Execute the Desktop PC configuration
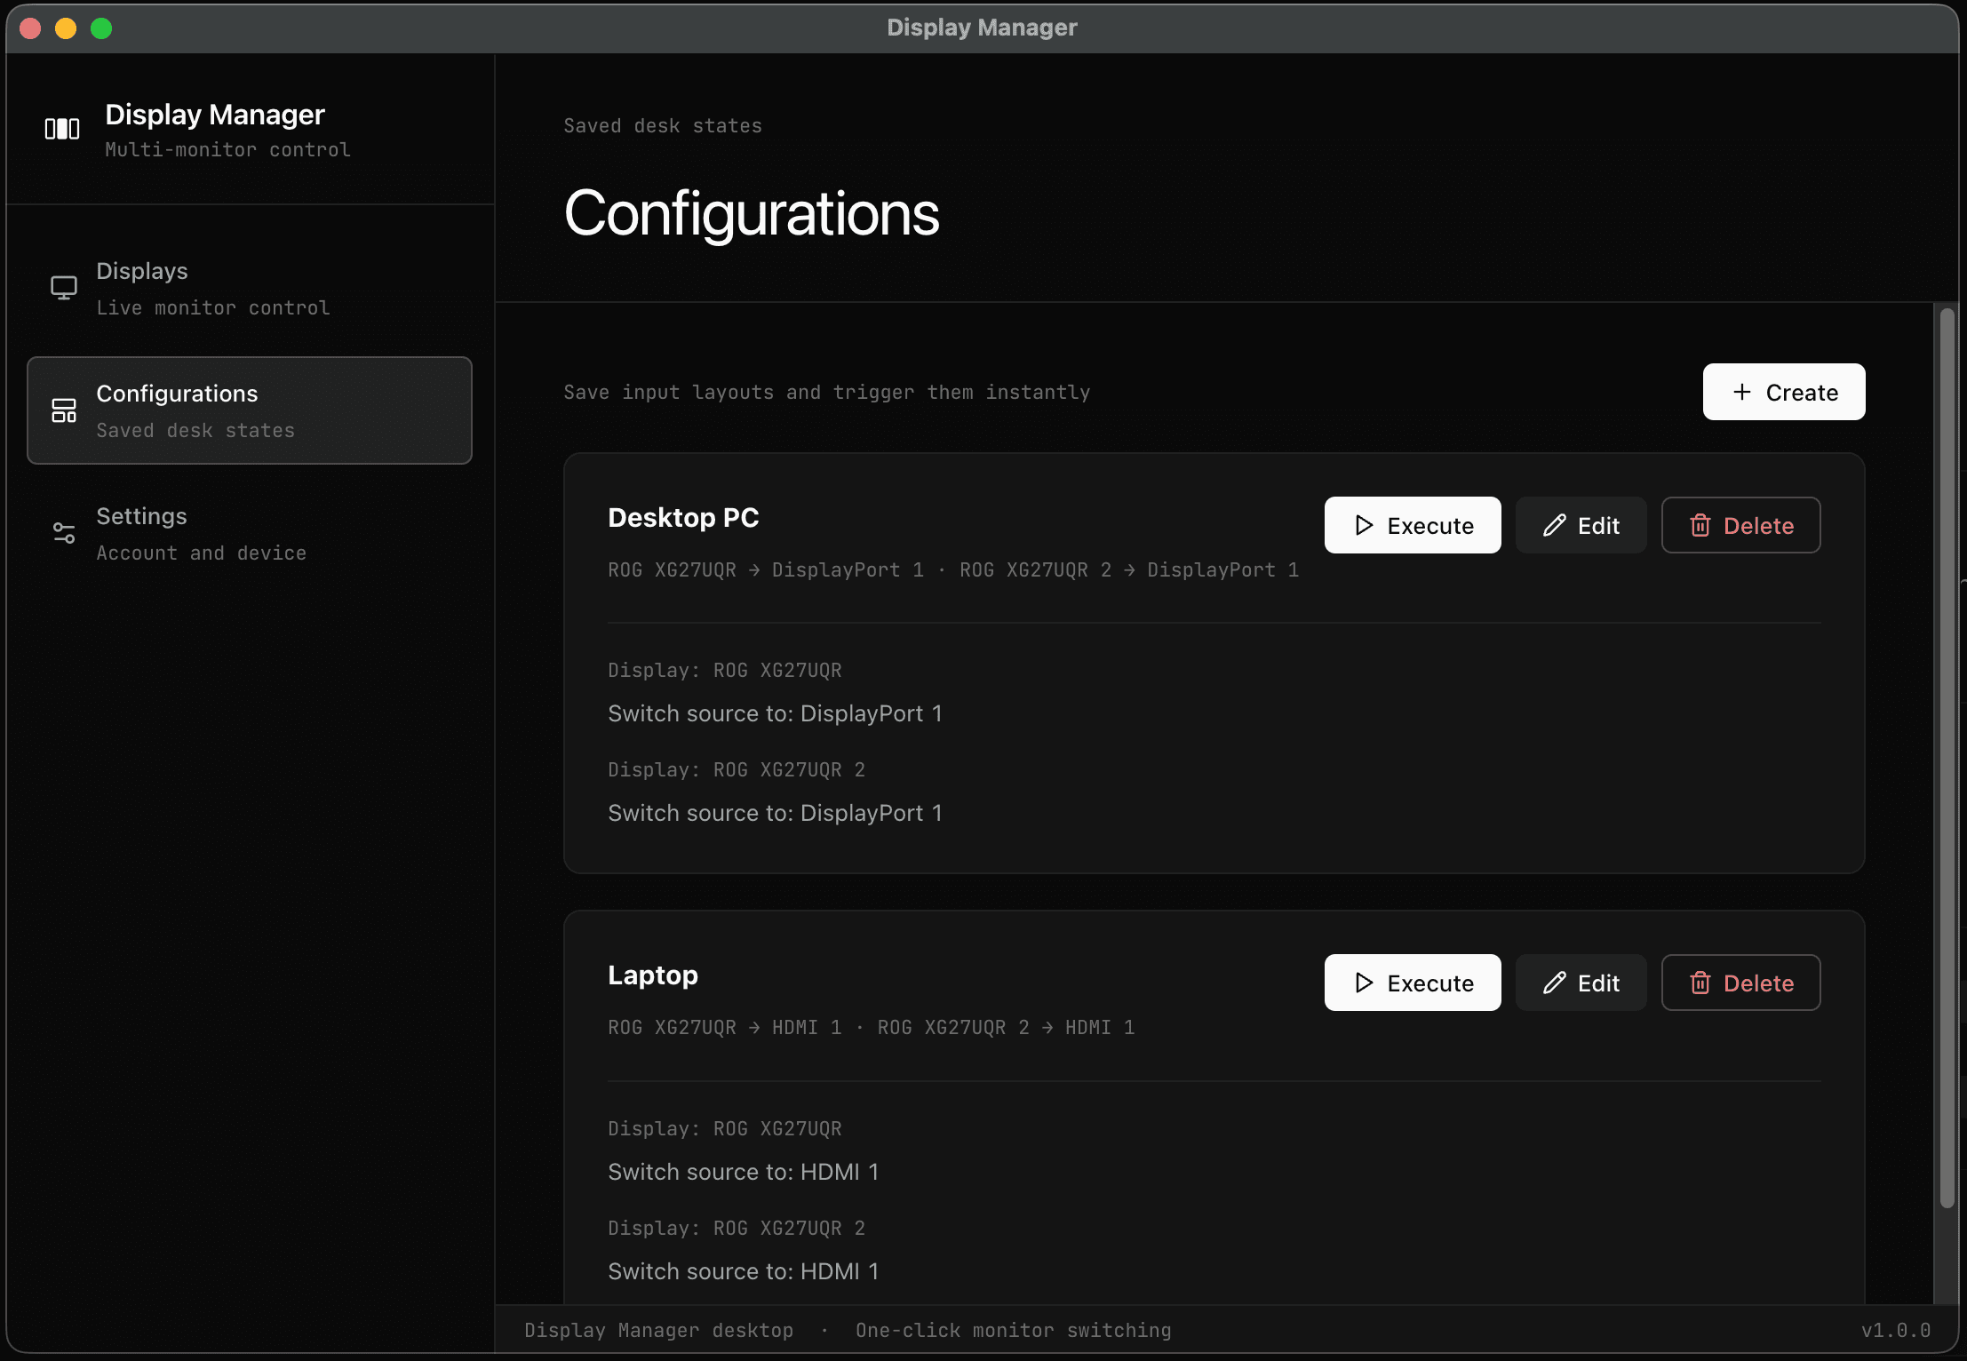1967x1361 pixels. (x=1413, y=525)
